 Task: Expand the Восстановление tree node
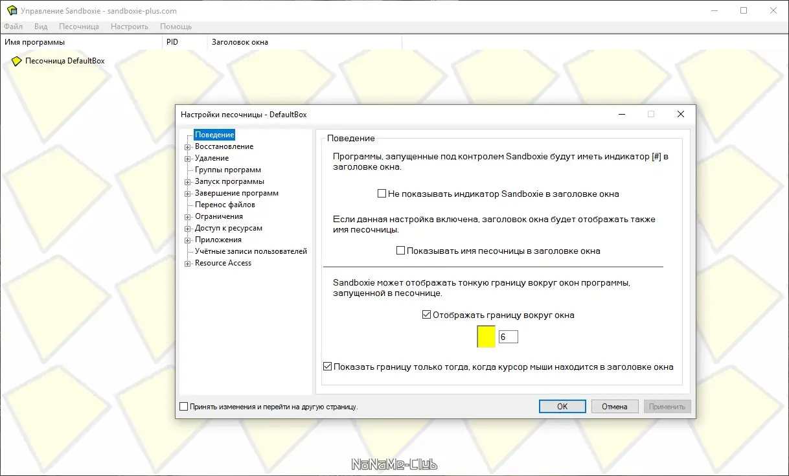pos(188,147)
